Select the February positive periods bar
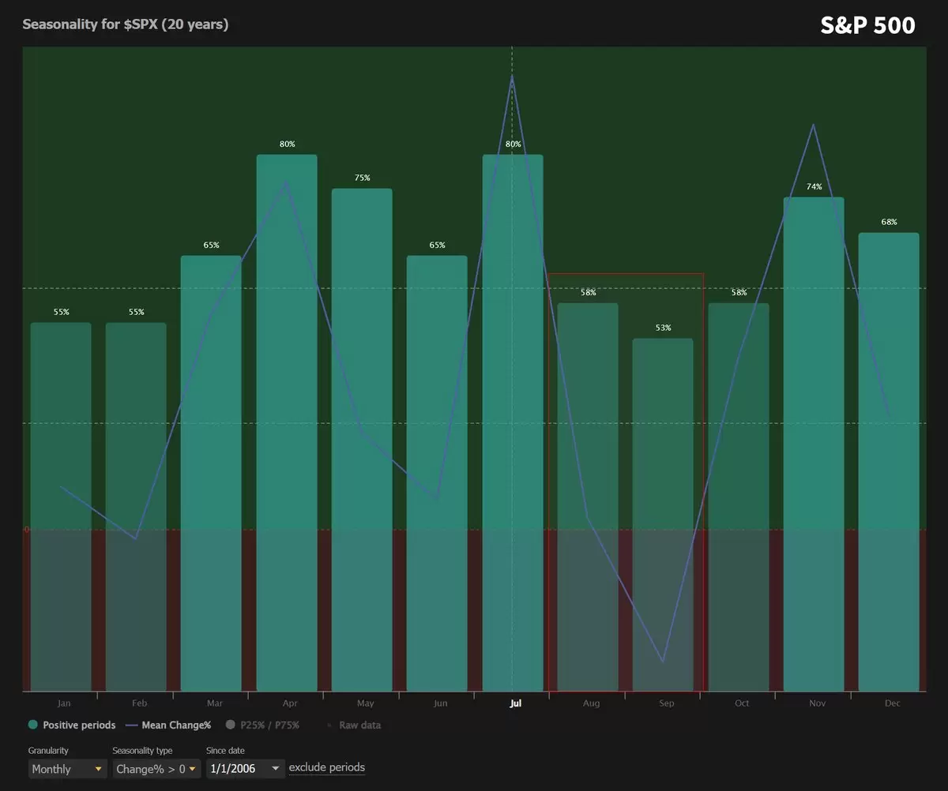The width and height of the screenshot is (948, 791). (x=136, y=507)
